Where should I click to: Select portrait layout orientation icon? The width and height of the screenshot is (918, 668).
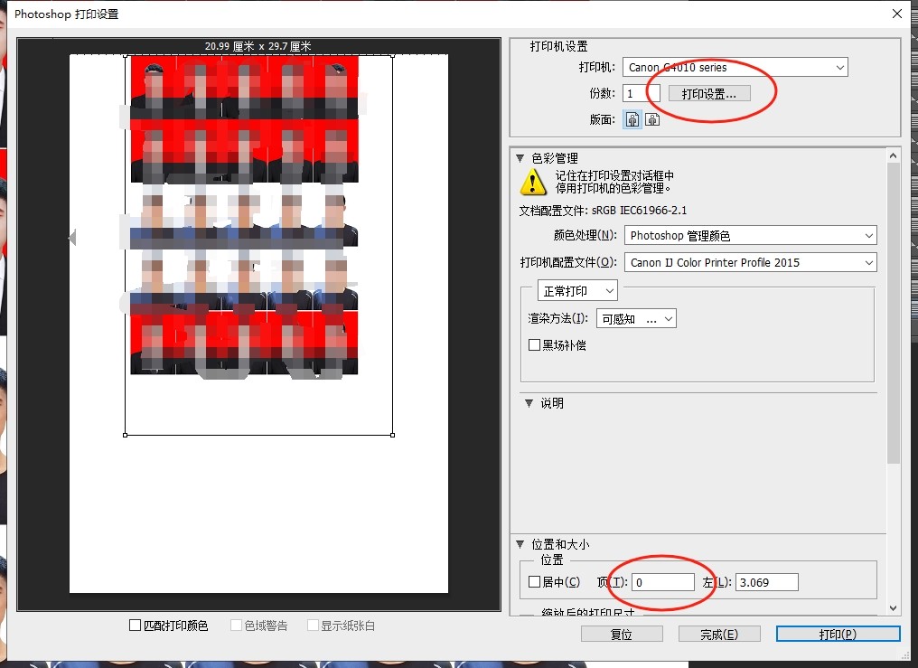tap(632, 119)
